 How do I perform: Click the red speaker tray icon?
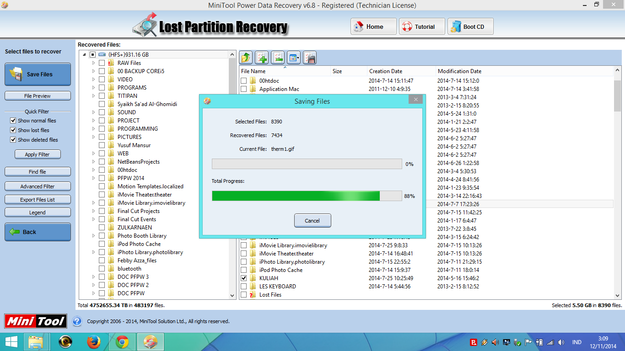click(496, 342)
